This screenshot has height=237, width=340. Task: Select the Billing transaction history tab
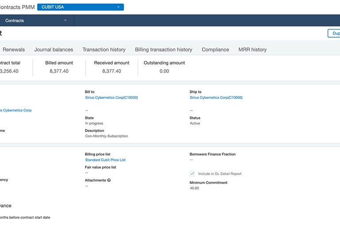pos(163,50)
